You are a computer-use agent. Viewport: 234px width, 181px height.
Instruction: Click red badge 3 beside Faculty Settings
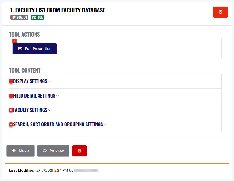(11, 110)
